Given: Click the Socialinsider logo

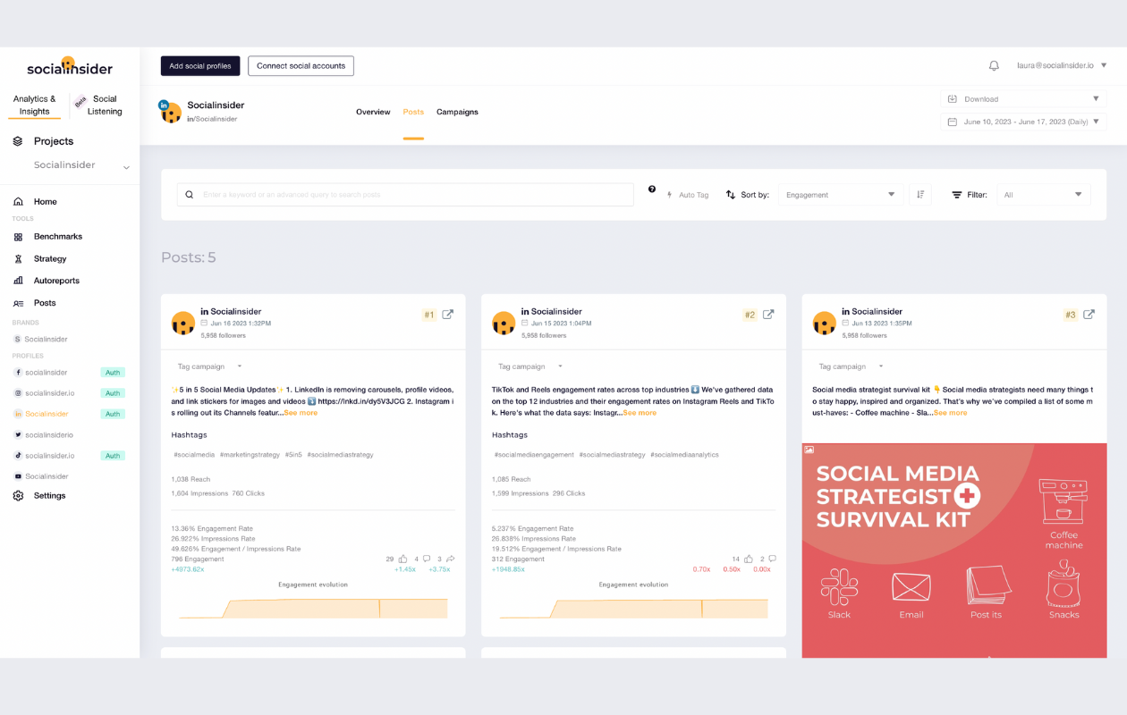Looking at the screenshot, I should pos(69,67).
